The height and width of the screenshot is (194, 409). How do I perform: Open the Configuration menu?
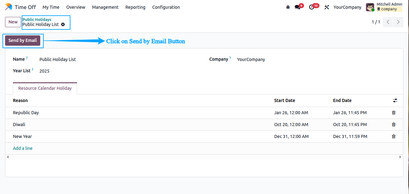click(166, 7)
